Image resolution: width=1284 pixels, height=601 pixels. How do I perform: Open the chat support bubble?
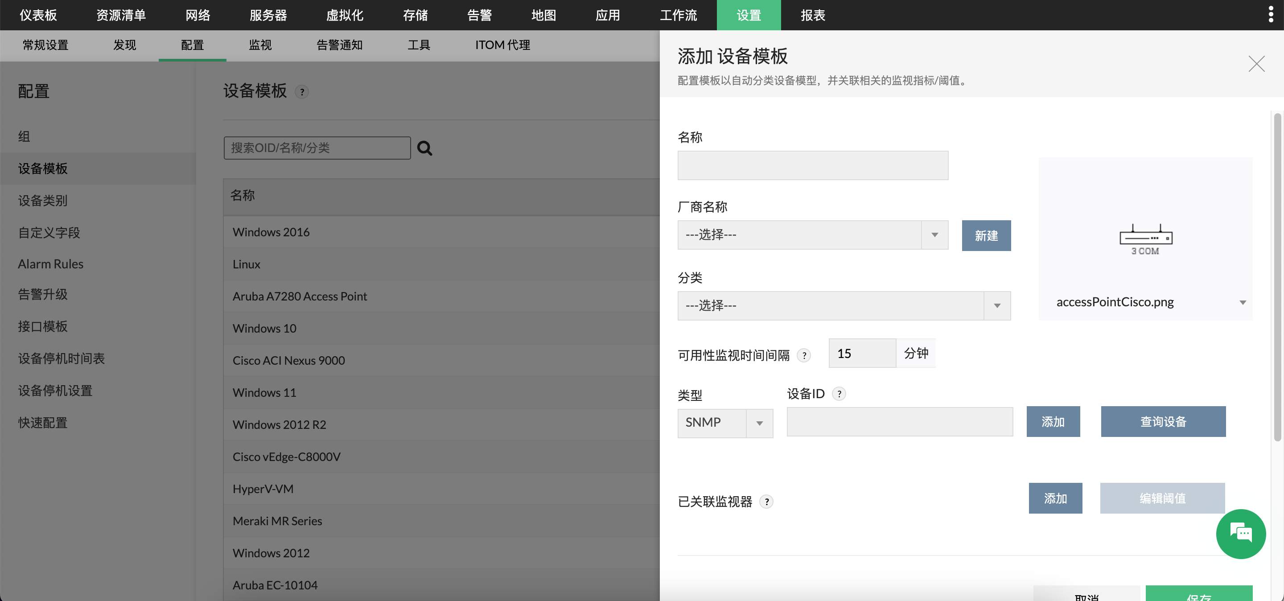tap(1241, 534)
